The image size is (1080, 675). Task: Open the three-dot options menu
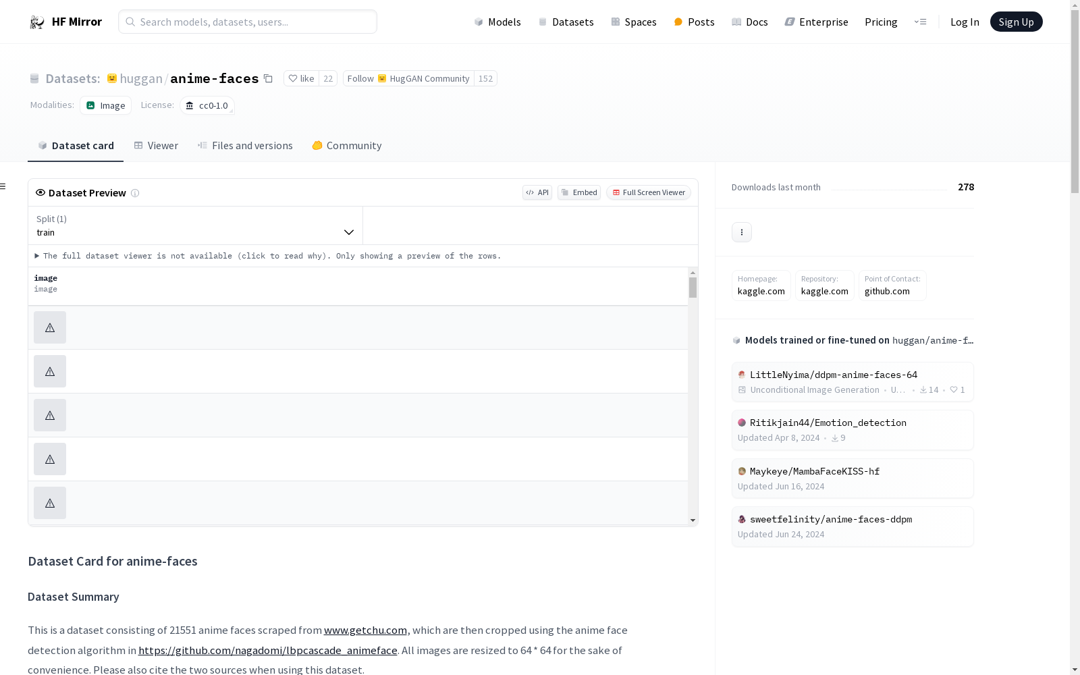[x=742, y=232]
